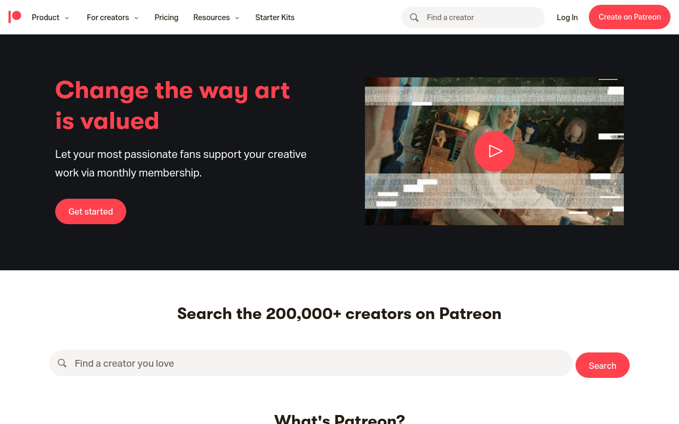Click the red Search button

click(603, 365)
